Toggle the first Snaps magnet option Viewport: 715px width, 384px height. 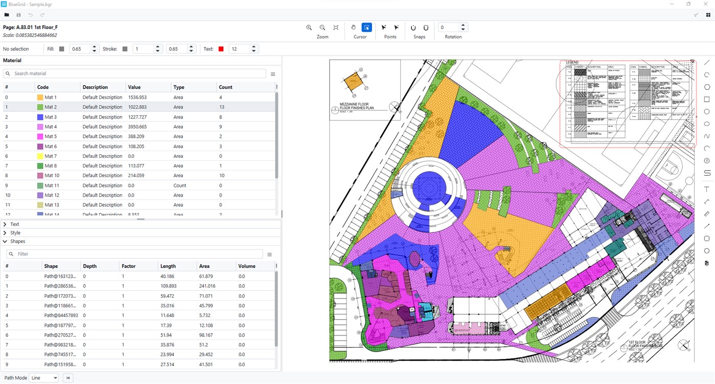click(413, 28)
